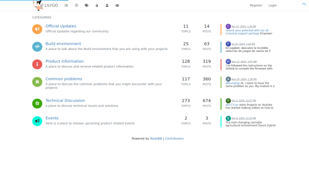
Task: Open the P user avatar in Technical Discussion
Action: pos(228,101)
